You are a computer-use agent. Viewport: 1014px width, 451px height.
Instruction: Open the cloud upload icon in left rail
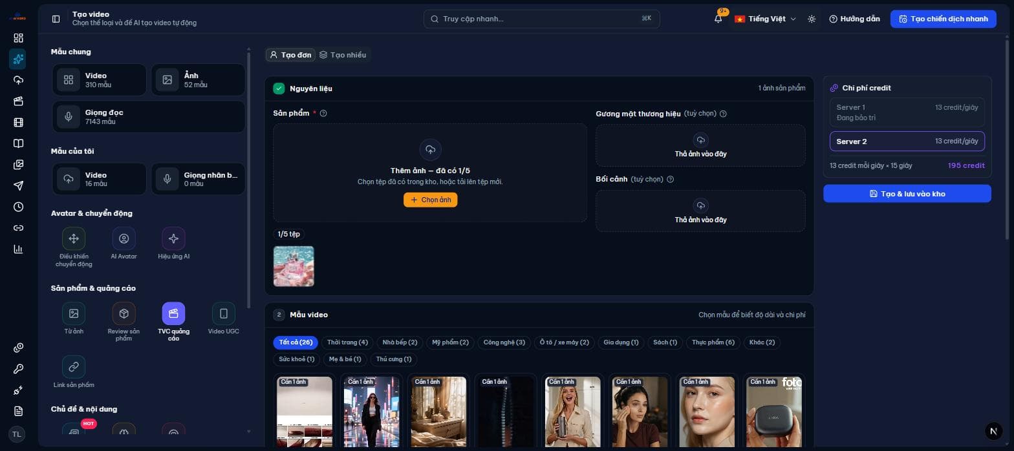point(18,80)
